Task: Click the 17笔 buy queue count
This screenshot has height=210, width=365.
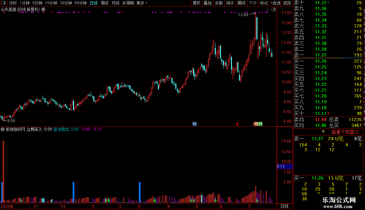Action: (x=357, y=178)
